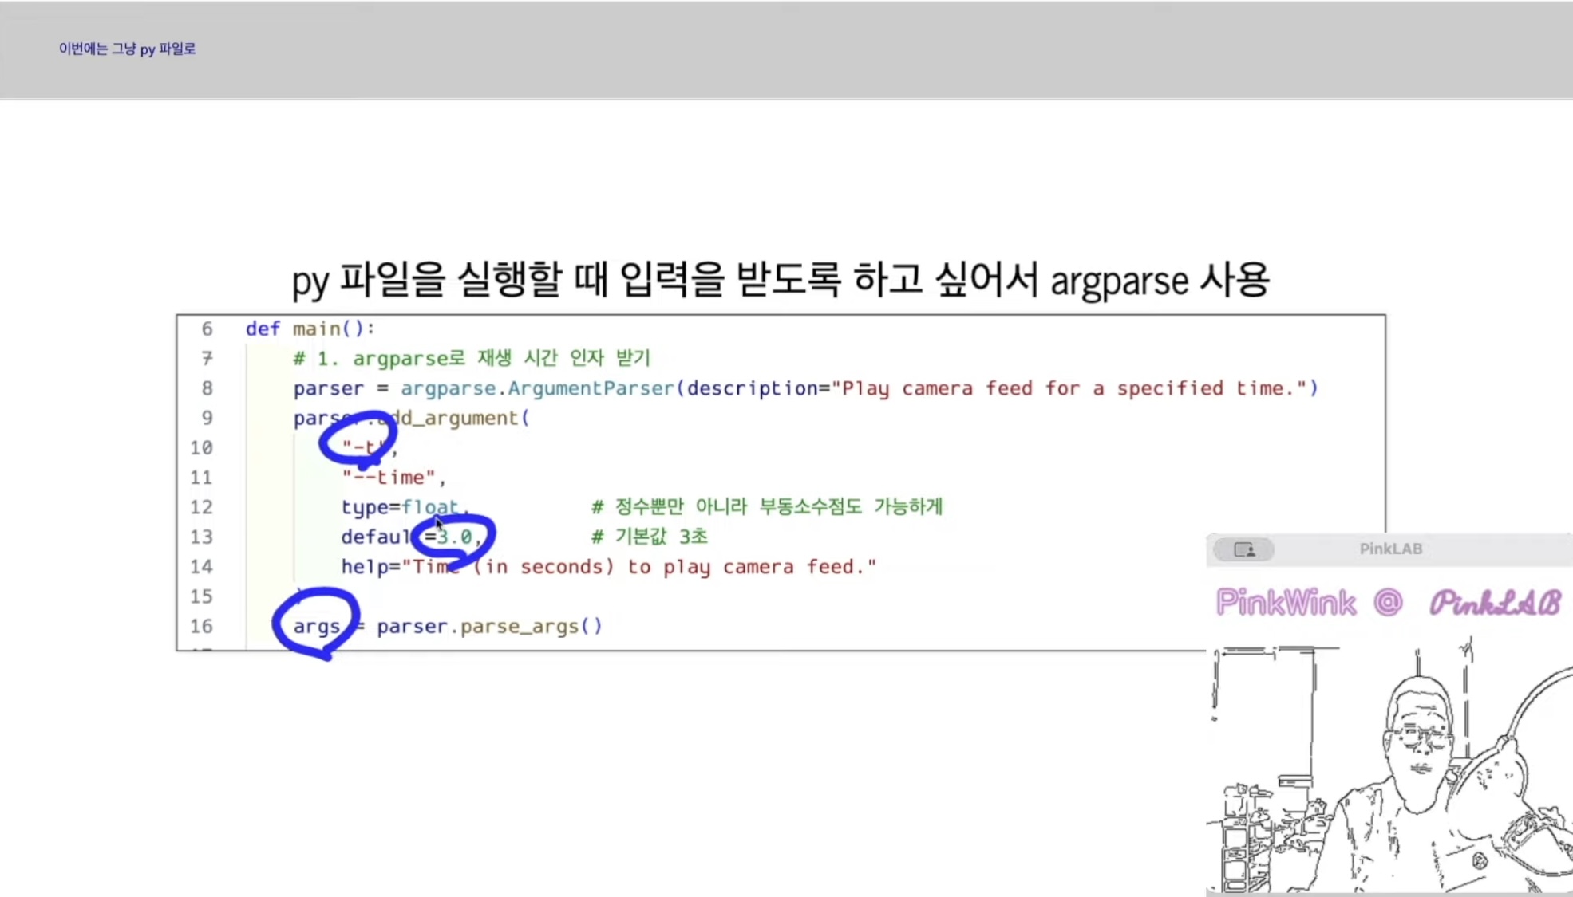Click the green comment on line 7
Image resolution: width=1573 pixels, height=897 pixels.
click(x=472, y=358)
